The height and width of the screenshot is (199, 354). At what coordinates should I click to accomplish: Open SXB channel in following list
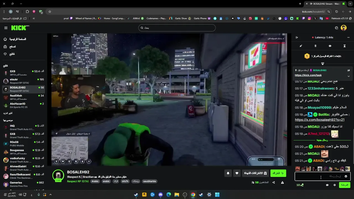coord(24,73)
